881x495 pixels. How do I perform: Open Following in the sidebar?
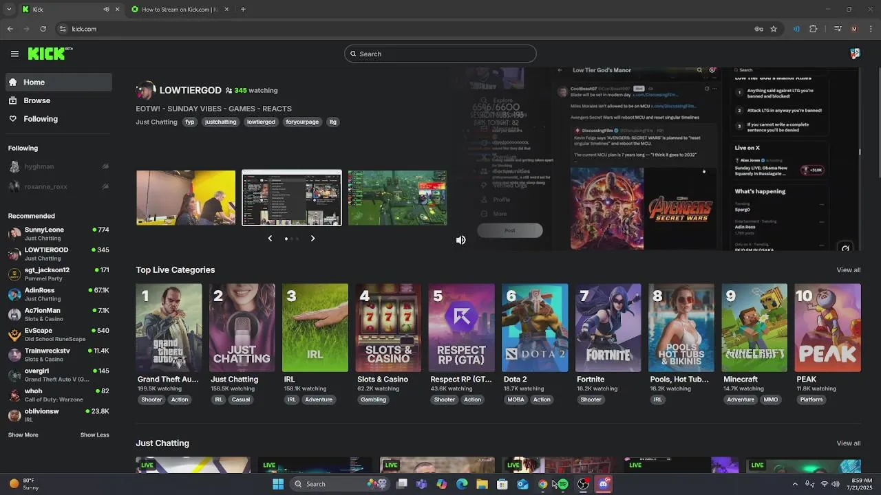click(59, 119)
